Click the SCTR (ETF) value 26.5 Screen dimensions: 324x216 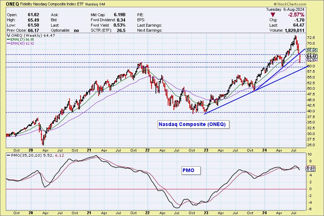[x=121, y=30]
